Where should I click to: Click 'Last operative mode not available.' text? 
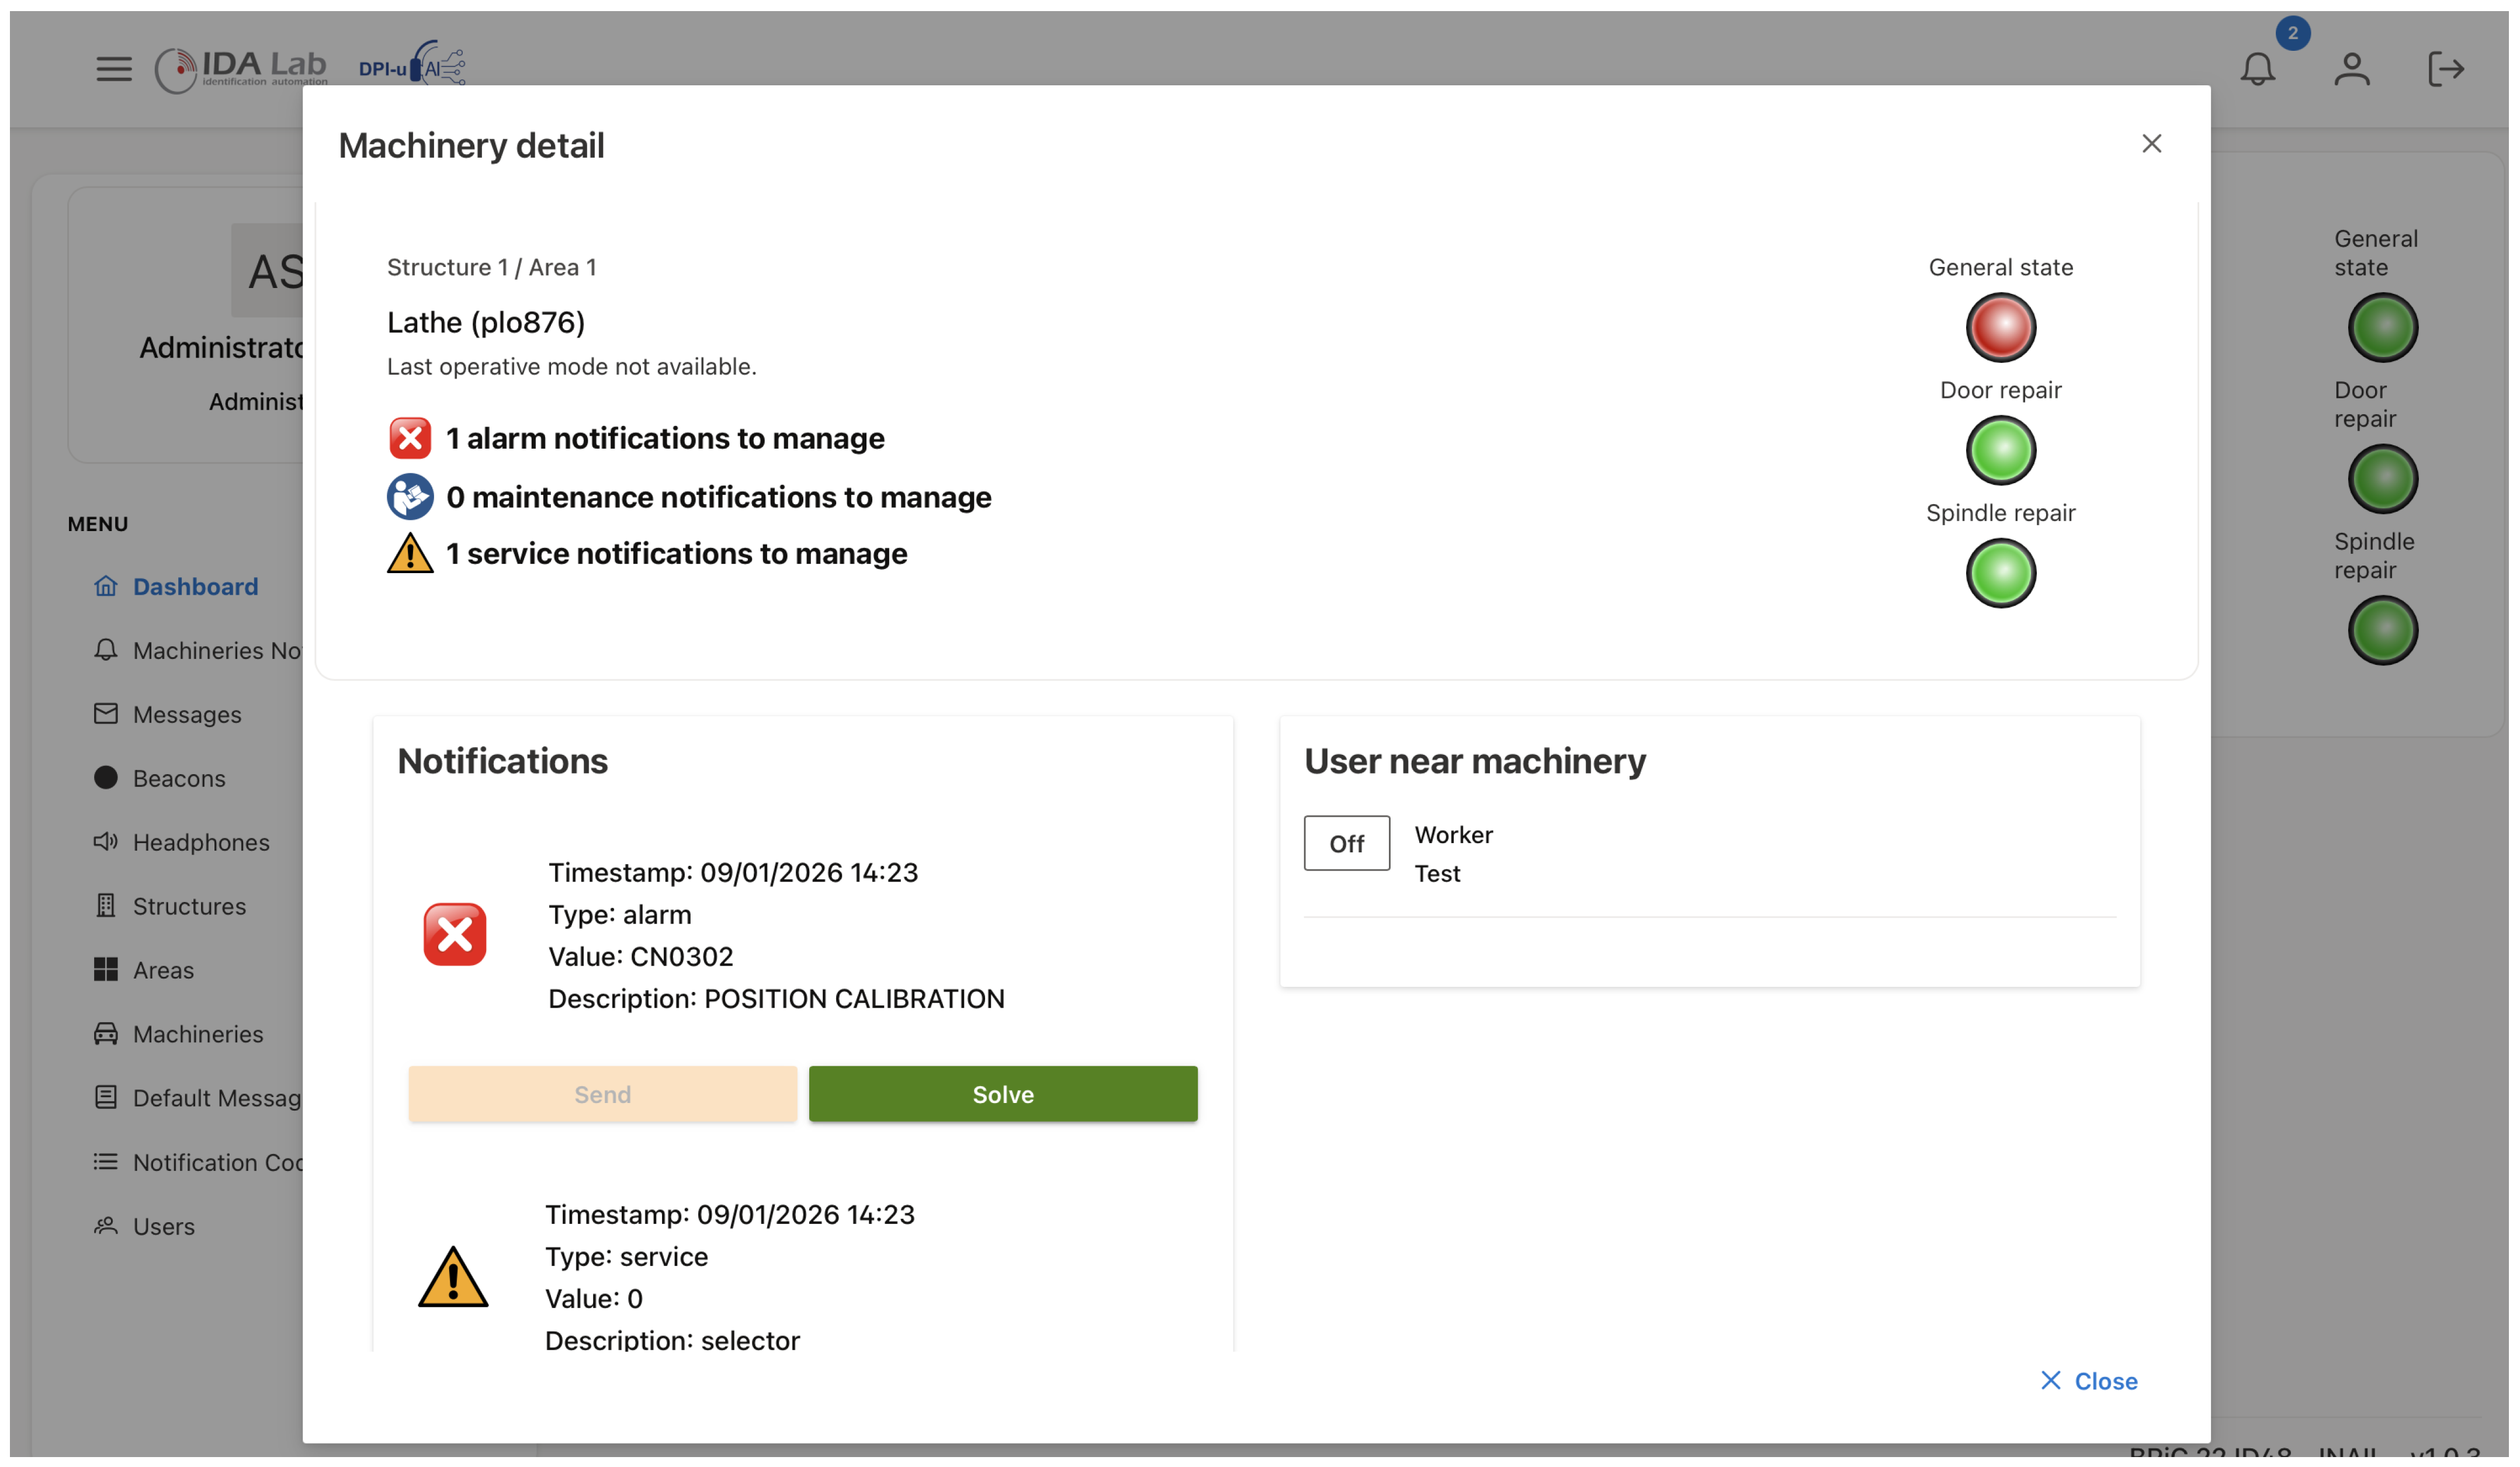[571, 367]
